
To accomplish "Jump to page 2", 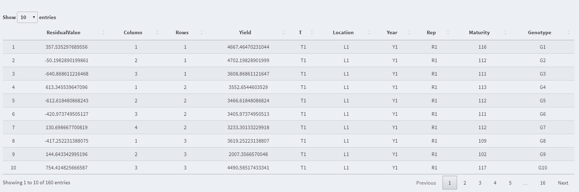I will point(465,183).
